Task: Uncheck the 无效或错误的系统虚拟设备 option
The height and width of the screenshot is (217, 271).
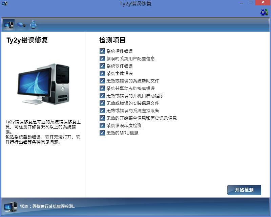Action: click(x=102, y=111)
